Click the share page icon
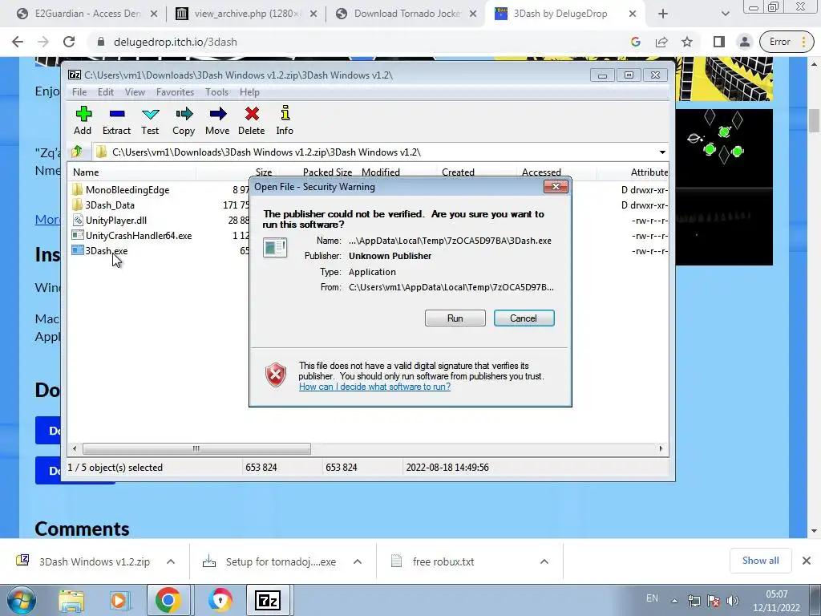The height and width of the screenshot is (616, 821). (x=661, y=42)
